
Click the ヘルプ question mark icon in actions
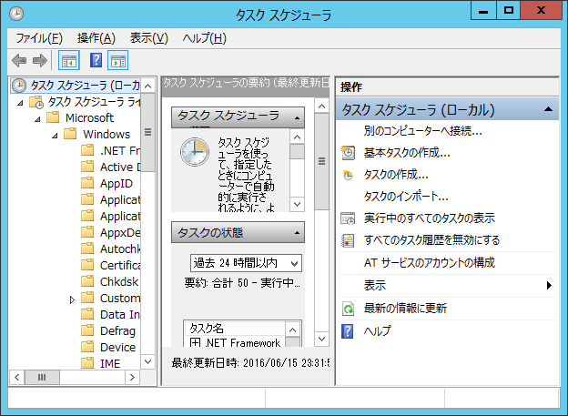[x=348, y=330]
